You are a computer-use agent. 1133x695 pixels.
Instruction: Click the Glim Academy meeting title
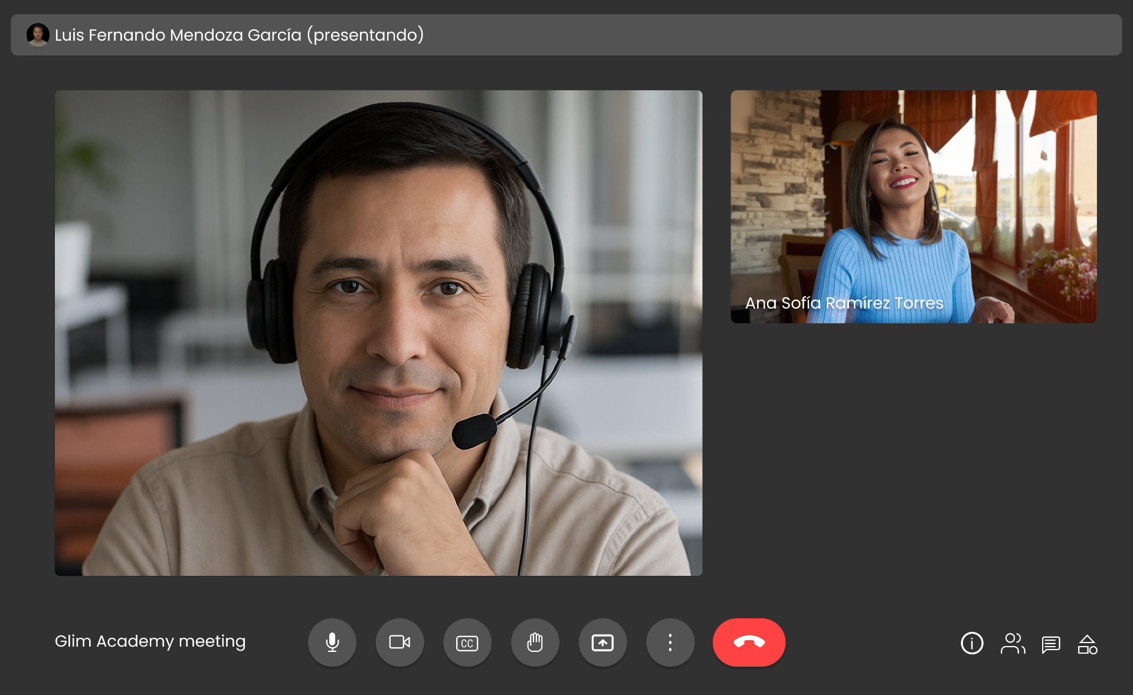point(150,641)
